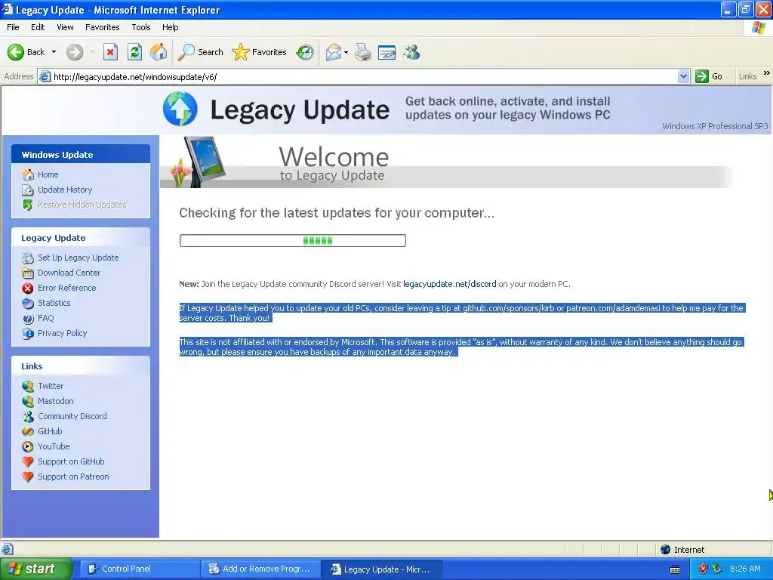Open the Favorites star toolbar button
Screen dimensions: 773x580
point(260,52)
